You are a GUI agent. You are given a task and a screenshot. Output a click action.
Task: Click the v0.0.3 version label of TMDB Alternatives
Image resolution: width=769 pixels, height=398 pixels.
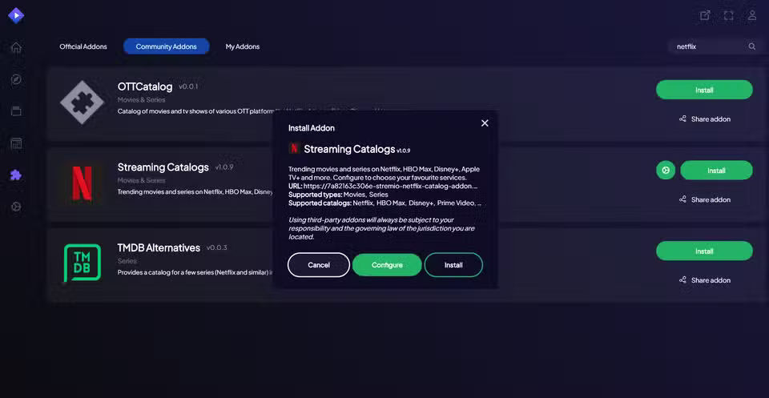[x=217, y=247]
